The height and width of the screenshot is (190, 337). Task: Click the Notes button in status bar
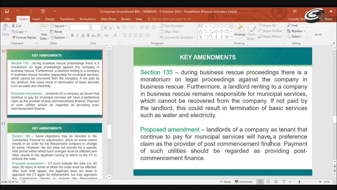pos(225,182)
